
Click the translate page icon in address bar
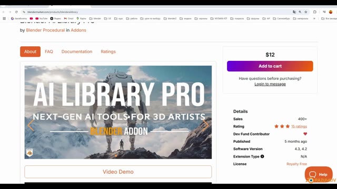click(x=294, y=12)
